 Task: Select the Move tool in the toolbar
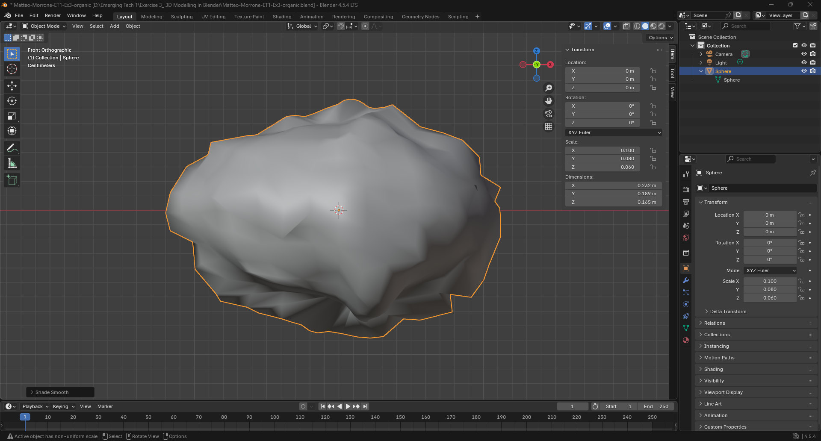pos(12,86)
